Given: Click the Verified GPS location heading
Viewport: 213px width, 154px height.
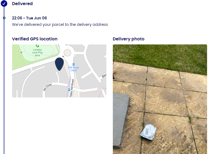Looking at the screenshot, I should (35, 39).
